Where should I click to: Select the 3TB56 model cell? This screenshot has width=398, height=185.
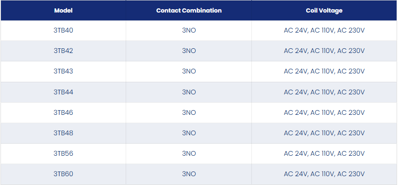(x=63, y=153)
